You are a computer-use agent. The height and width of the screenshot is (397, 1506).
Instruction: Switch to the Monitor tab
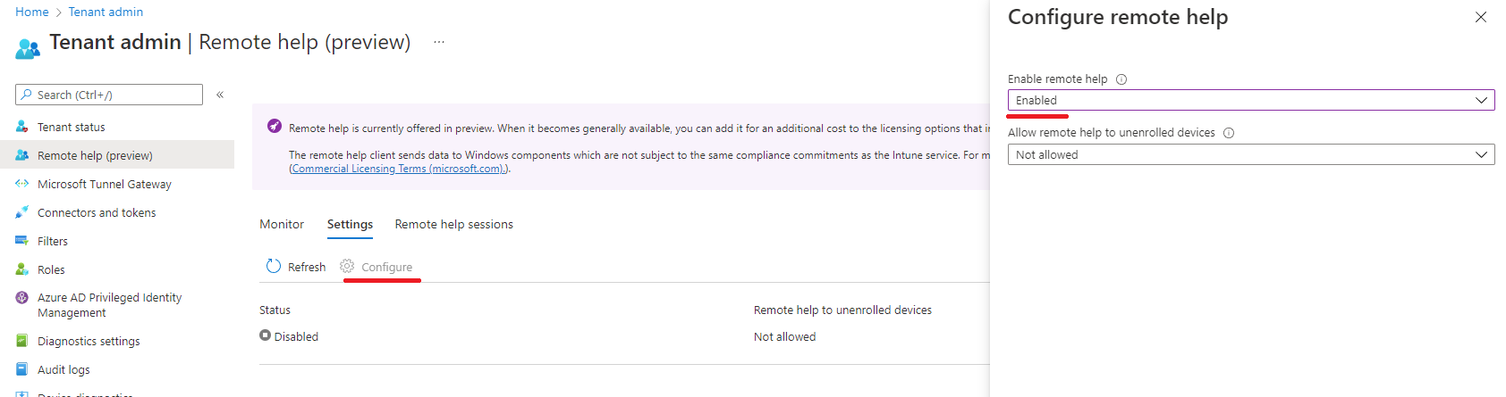point(282,225)
